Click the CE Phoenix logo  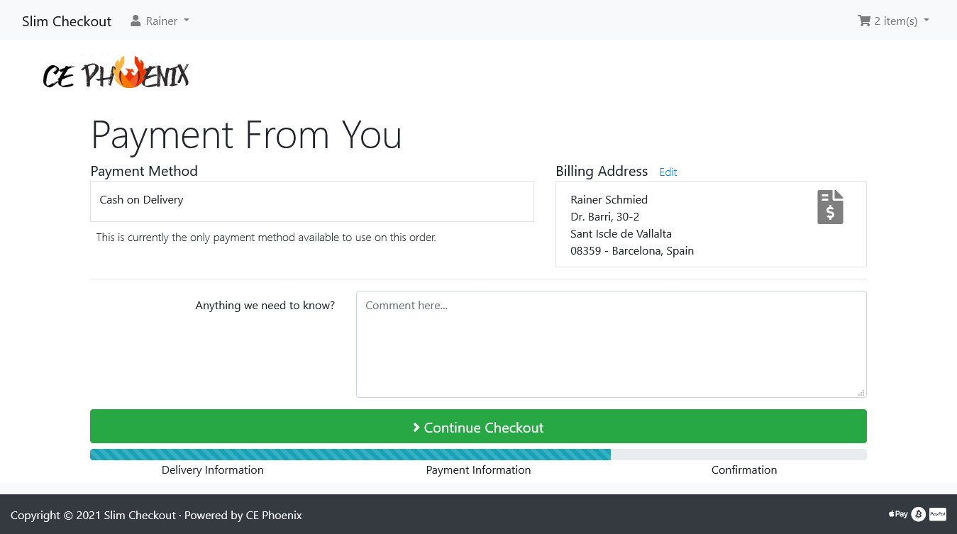coord(116,72)
